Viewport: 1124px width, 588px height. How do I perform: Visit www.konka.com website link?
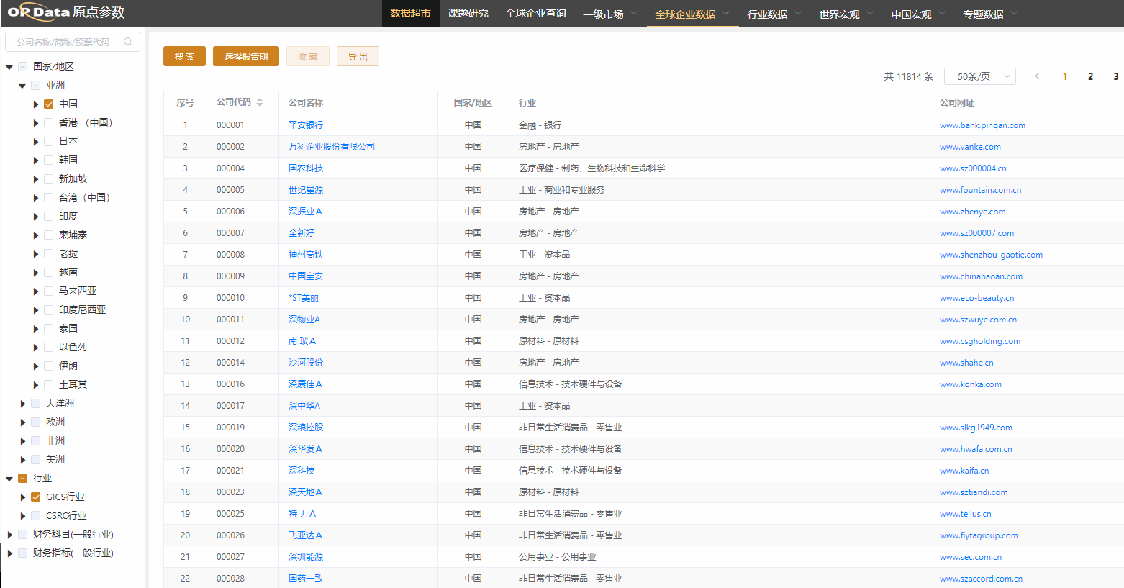point(971,384)
